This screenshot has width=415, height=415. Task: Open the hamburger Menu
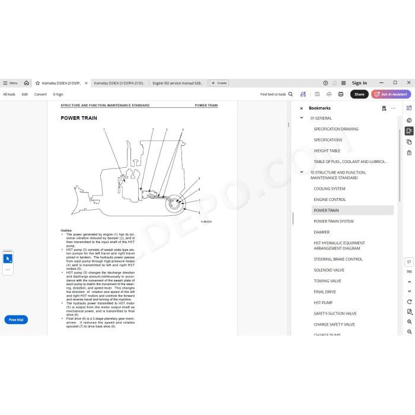click(x=10, y=83)
